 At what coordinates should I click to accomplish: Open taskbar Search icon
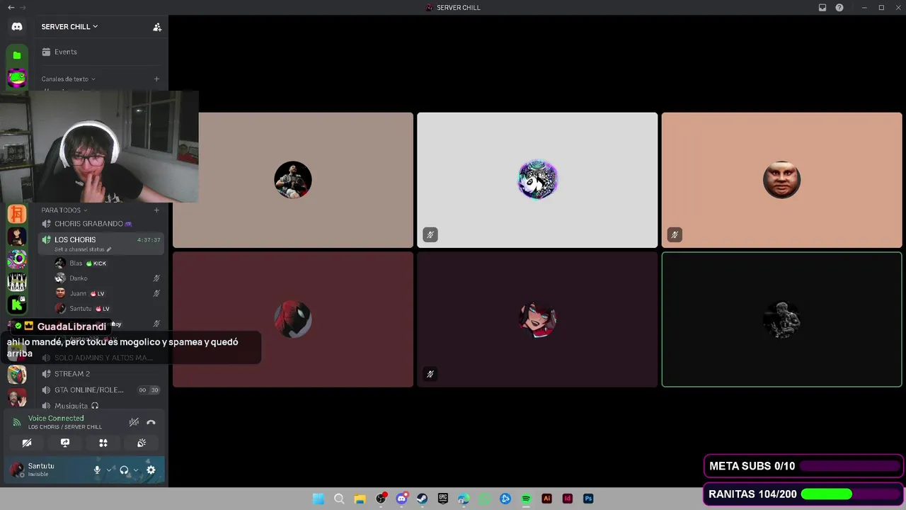[x=339, y=499]
